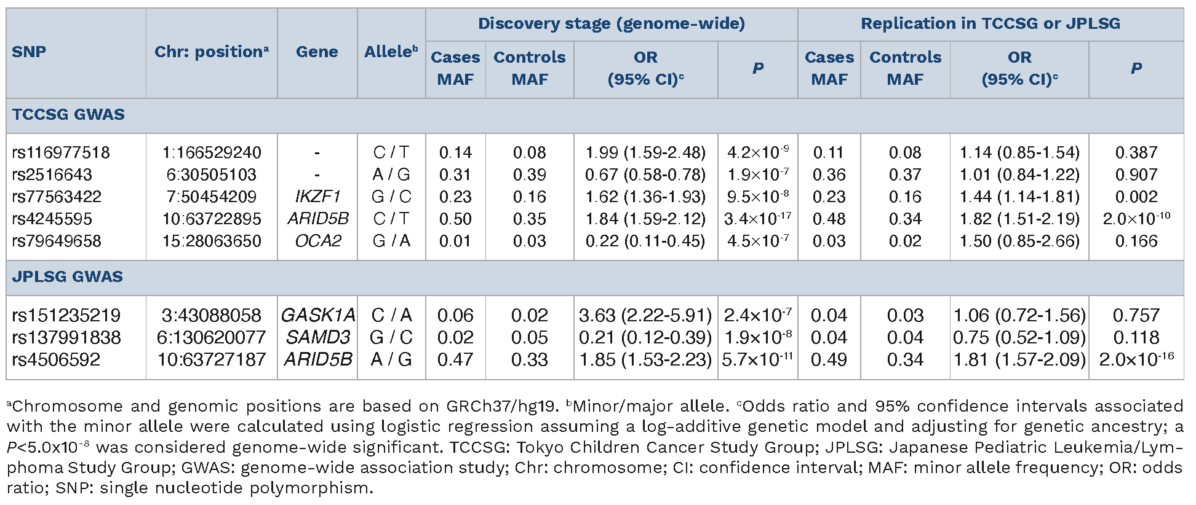The height and width of the screenshot is (505, 1196).
Task: Click position value 10:63722895
Action: tap(212, 219)
